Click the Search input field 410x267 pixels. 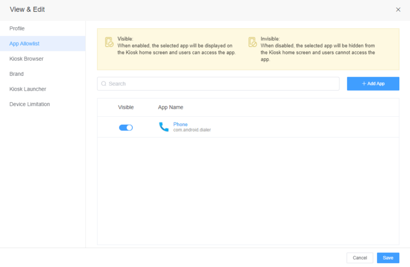click(218, 84)
